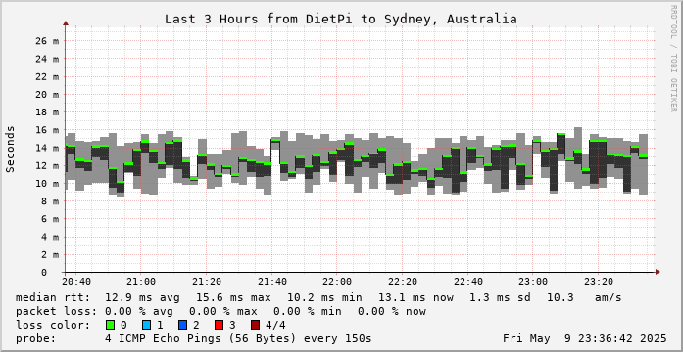This screenshot has height=352, width=683.
Task: Click the '4 m' y-axis value
Action: 50,237
